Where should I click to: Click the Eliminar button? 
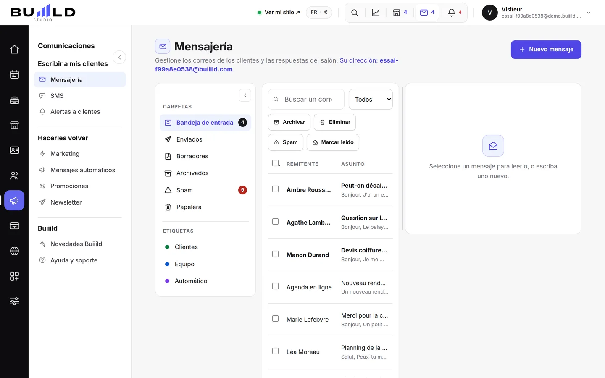pos(335,122)
